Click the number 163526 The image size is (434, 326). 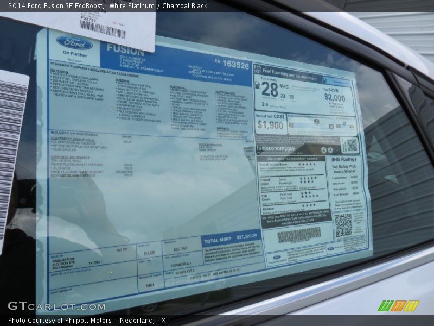pos(236,65)
